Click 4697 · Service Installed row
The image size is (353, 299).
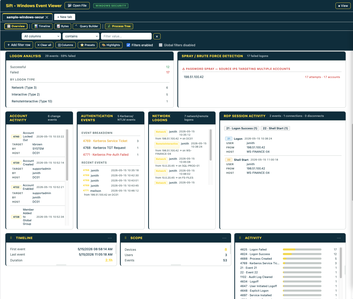point(288,295)
